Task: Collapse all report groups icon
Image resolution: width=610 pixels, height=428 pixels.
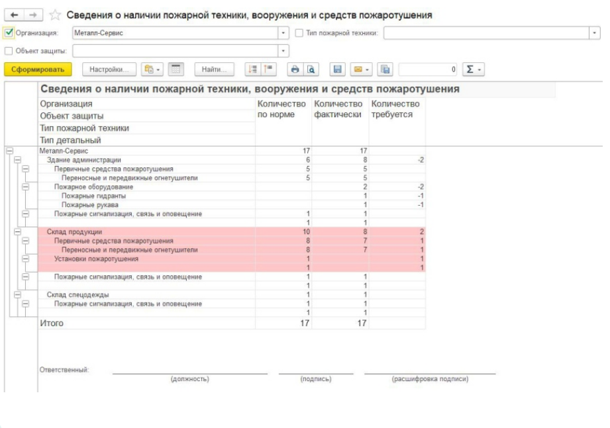Action: point(268,69)
